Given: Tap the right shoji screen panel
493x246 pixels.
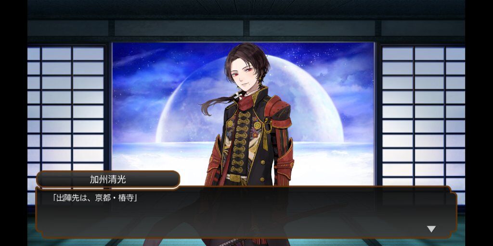Looking at the screenshot, I should tap(423, 119).
